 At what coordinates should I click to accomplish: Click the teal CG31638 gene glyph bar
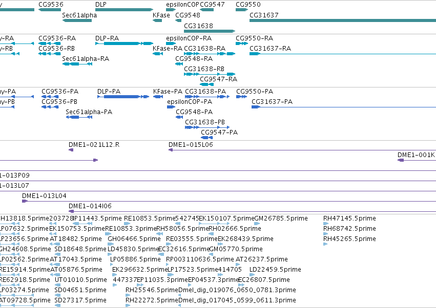coord(210,31)
